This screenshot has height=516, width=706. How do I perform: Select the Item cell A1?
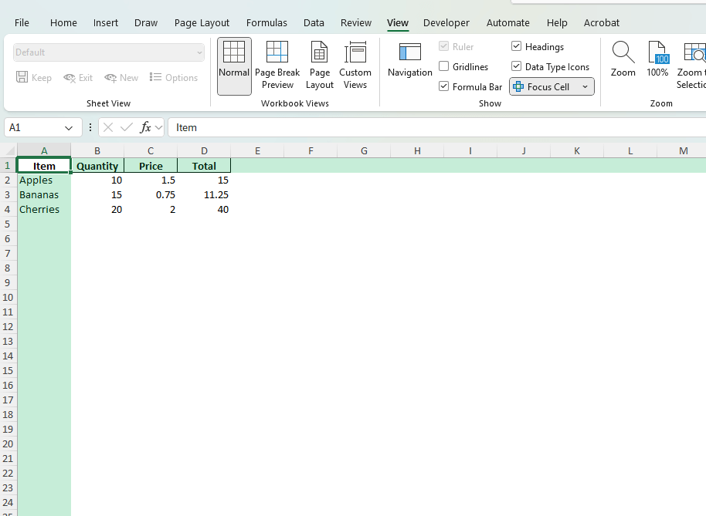44,166
